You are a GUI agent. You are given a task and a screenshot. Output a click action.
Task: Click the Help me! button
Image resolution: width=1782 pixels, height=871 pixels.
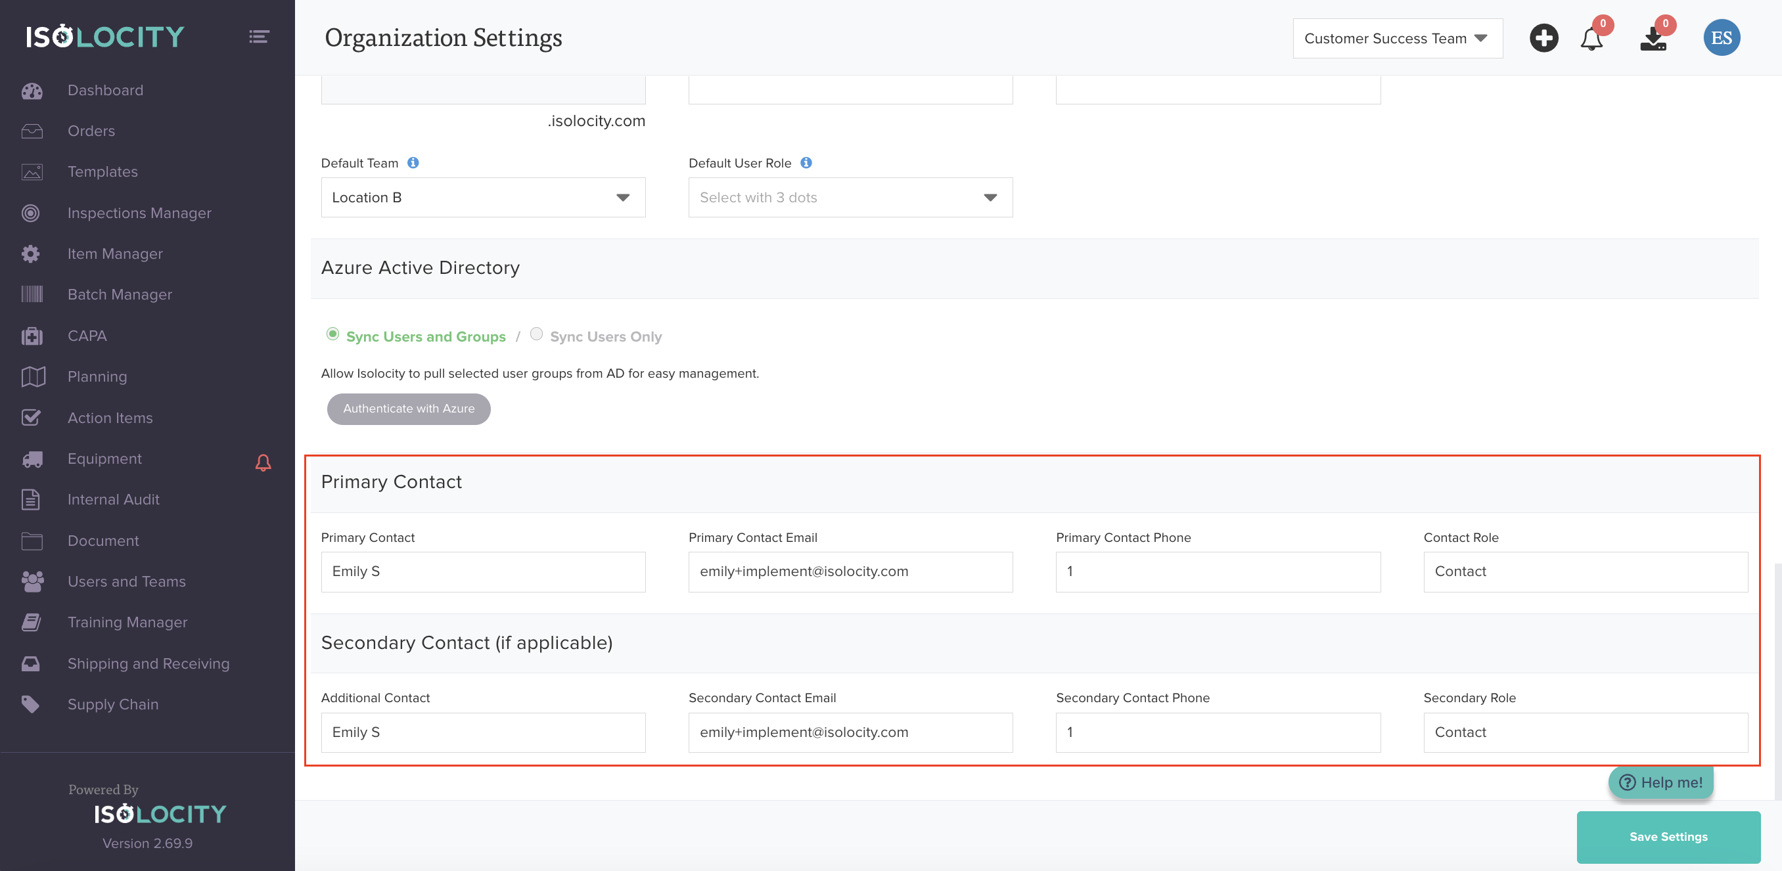tap(1660, 782)
